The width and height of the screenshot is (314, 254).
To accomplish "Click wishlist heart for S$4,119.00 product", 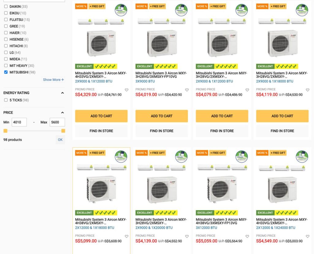I will [308, 90].
